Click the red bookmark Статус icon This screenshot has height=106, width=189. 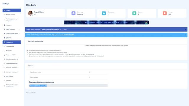[165, 13]
